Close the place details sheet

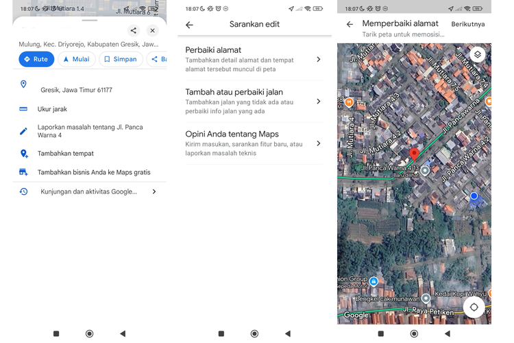[x=152, y=30]
